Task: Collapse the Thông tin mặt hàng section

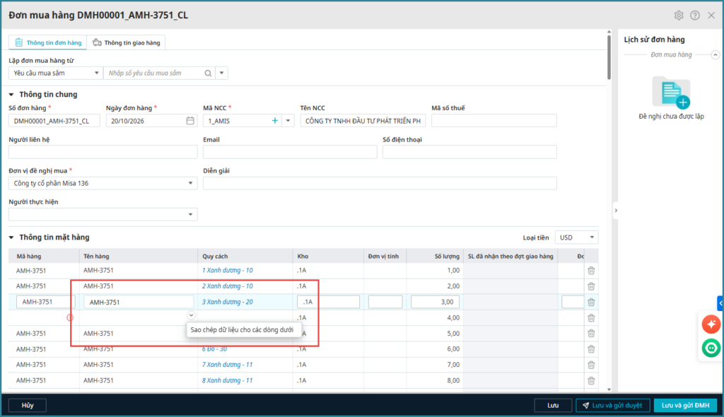Action: (x=12, y=237)
